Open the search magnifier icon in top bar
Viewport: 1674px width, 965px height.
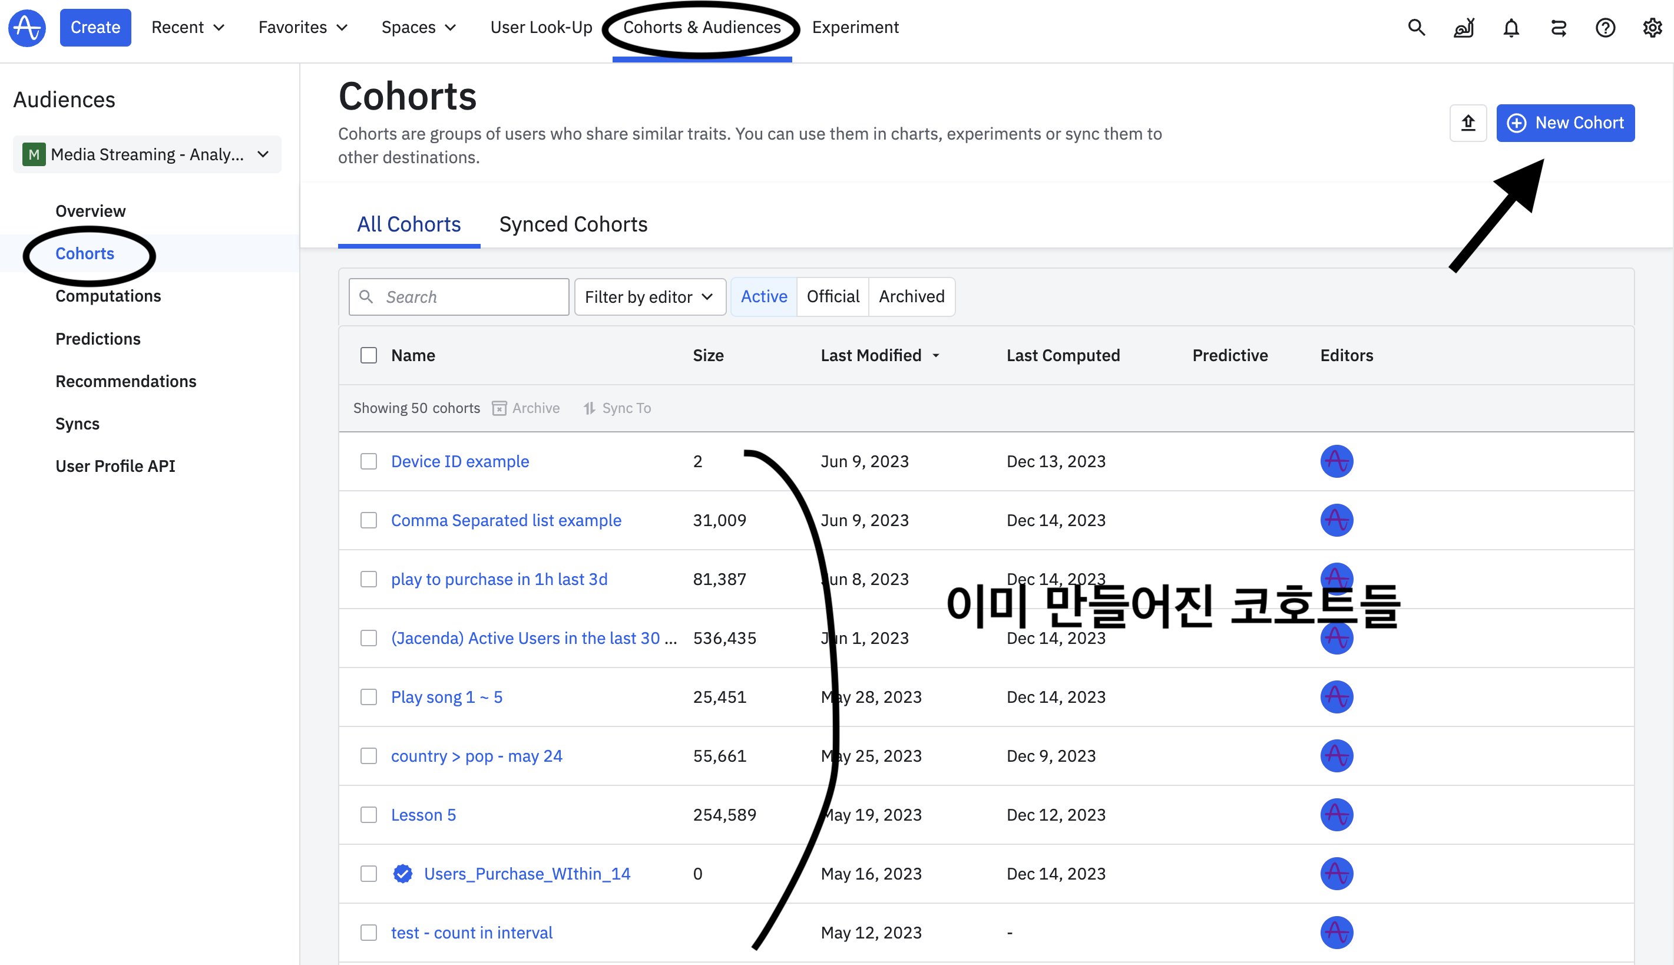[x=1415, y=28]
